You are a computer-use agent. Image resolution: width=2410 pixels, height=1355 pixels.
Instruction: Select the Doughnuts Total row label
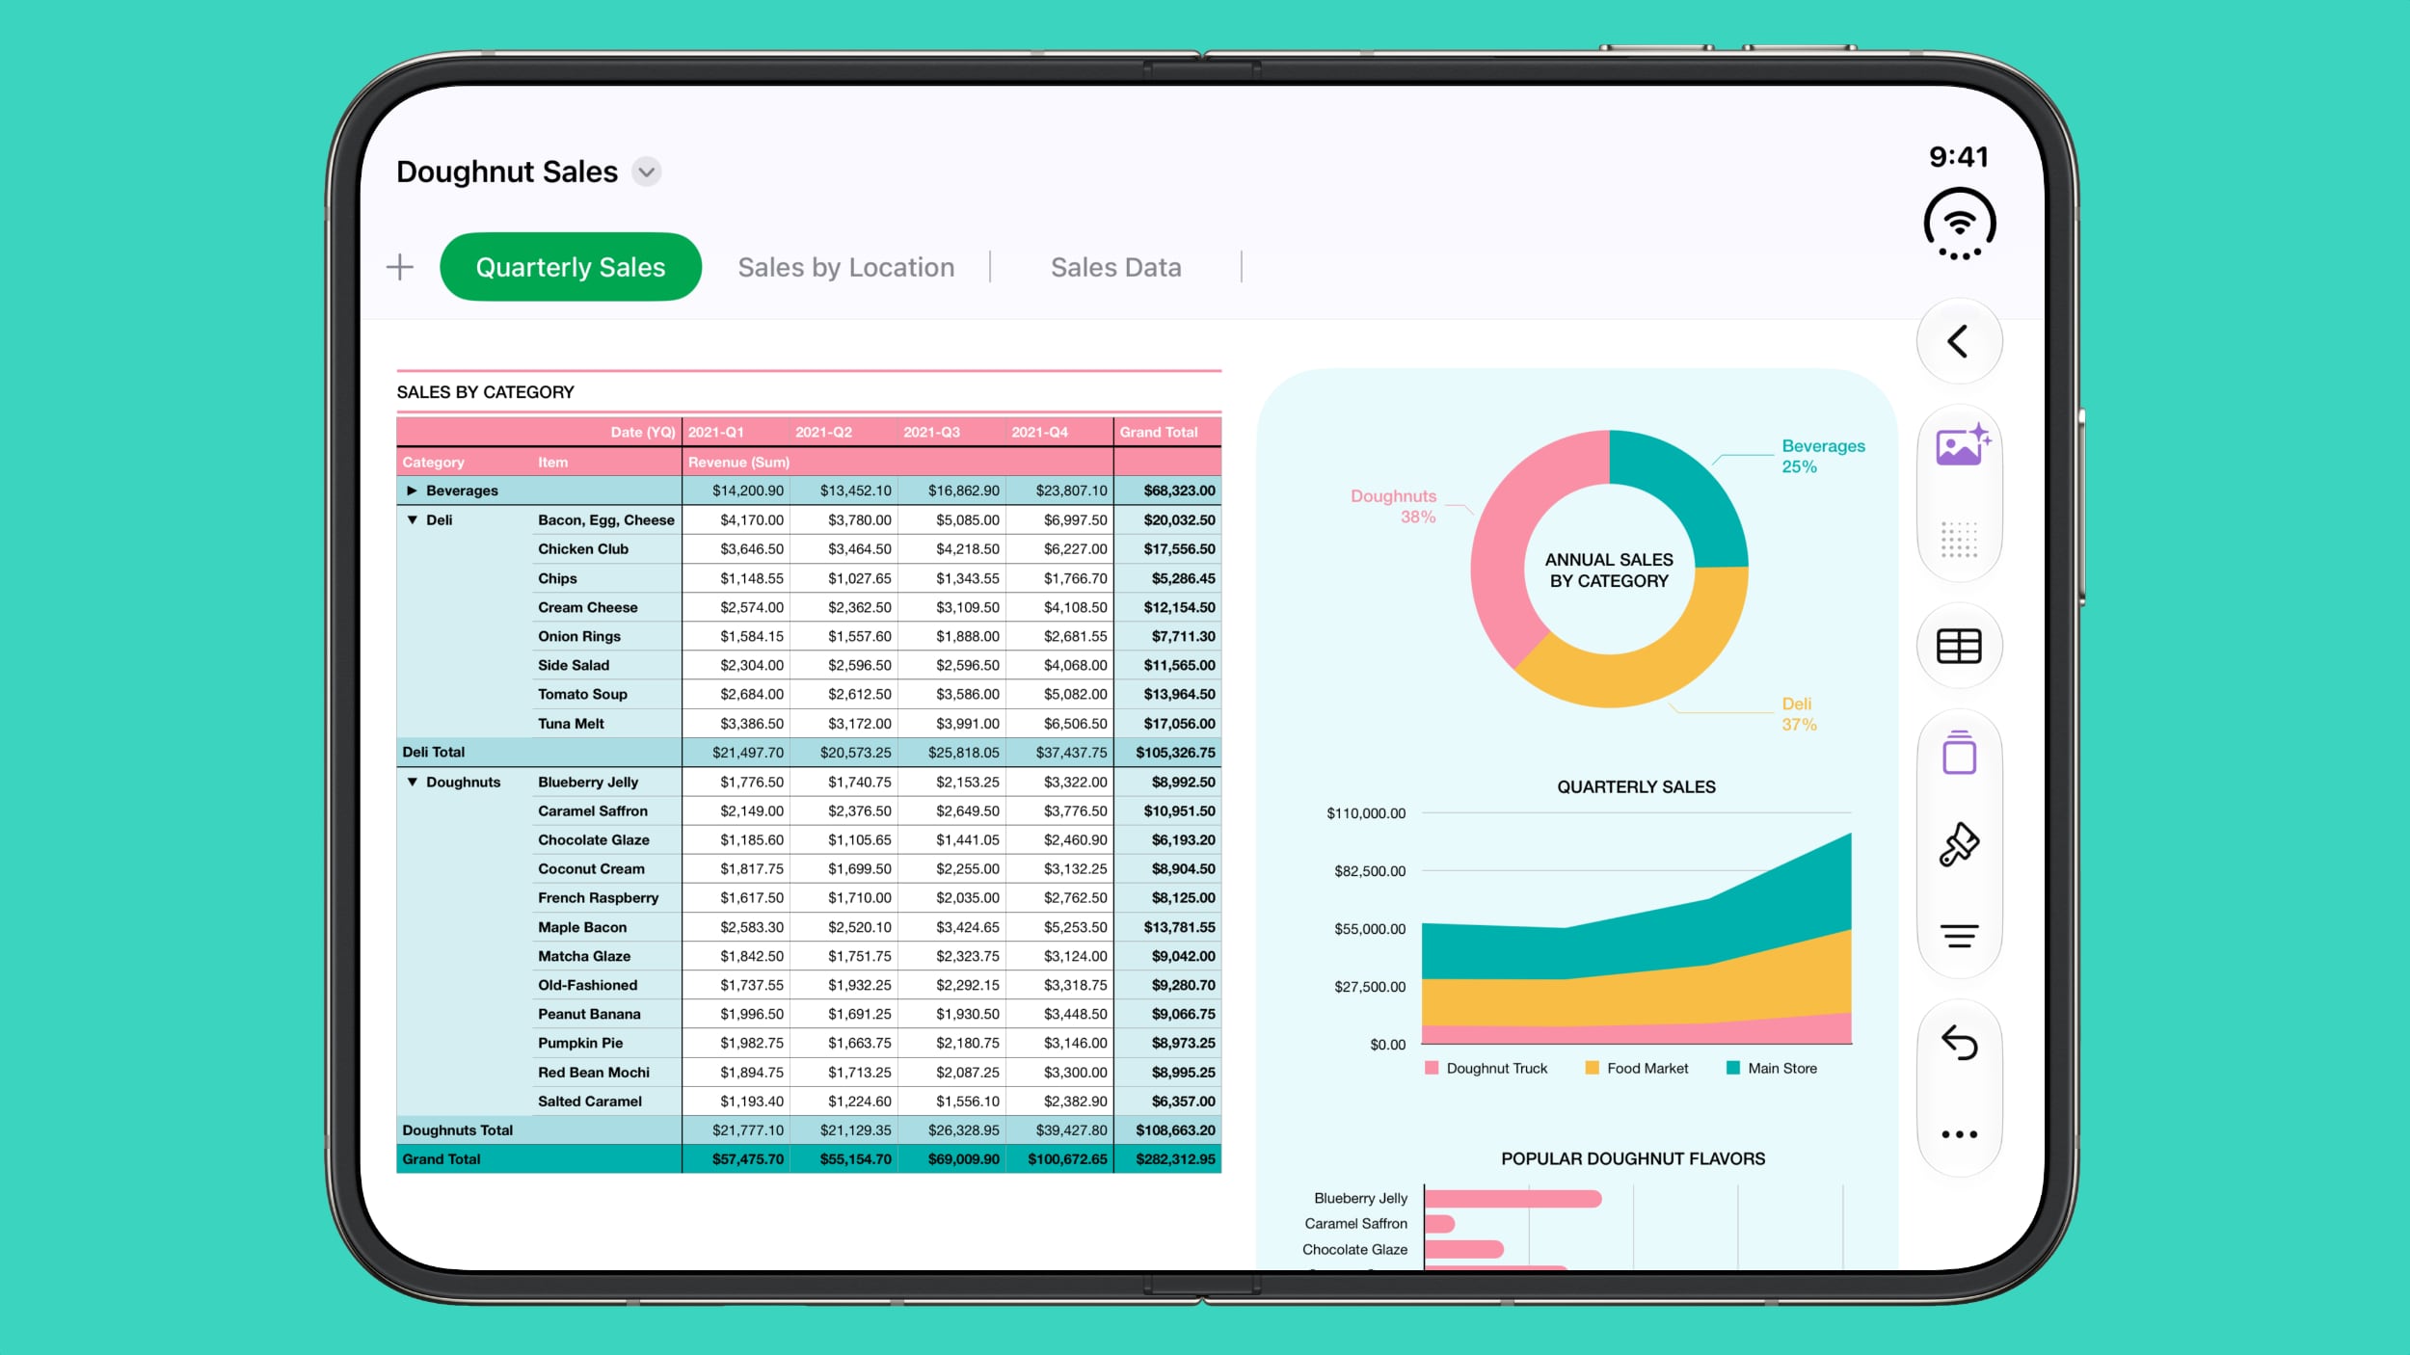coord(458,1129)
